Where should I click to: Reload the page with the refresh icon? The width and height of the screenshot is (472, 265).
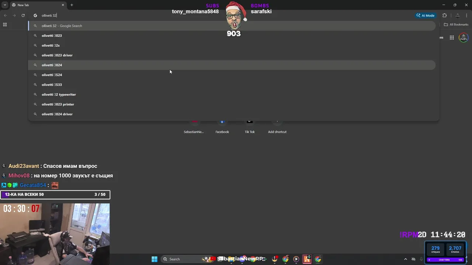pyautogui.click(x=23, y=15)
